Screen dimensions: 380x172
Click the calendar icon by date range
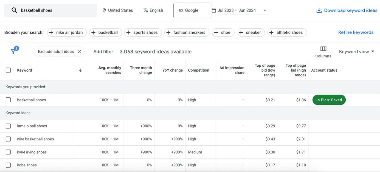[214, 10]
